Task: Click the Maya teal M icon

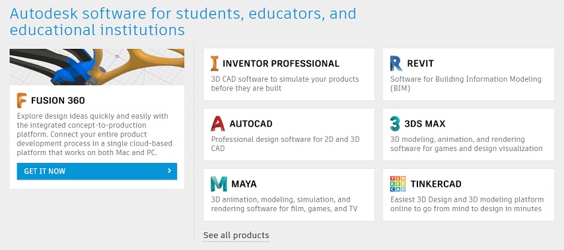Action: [219, 184]
